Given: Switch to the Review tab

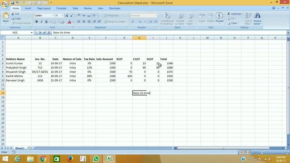Looking at the screenshot, I should click(88, 8).
